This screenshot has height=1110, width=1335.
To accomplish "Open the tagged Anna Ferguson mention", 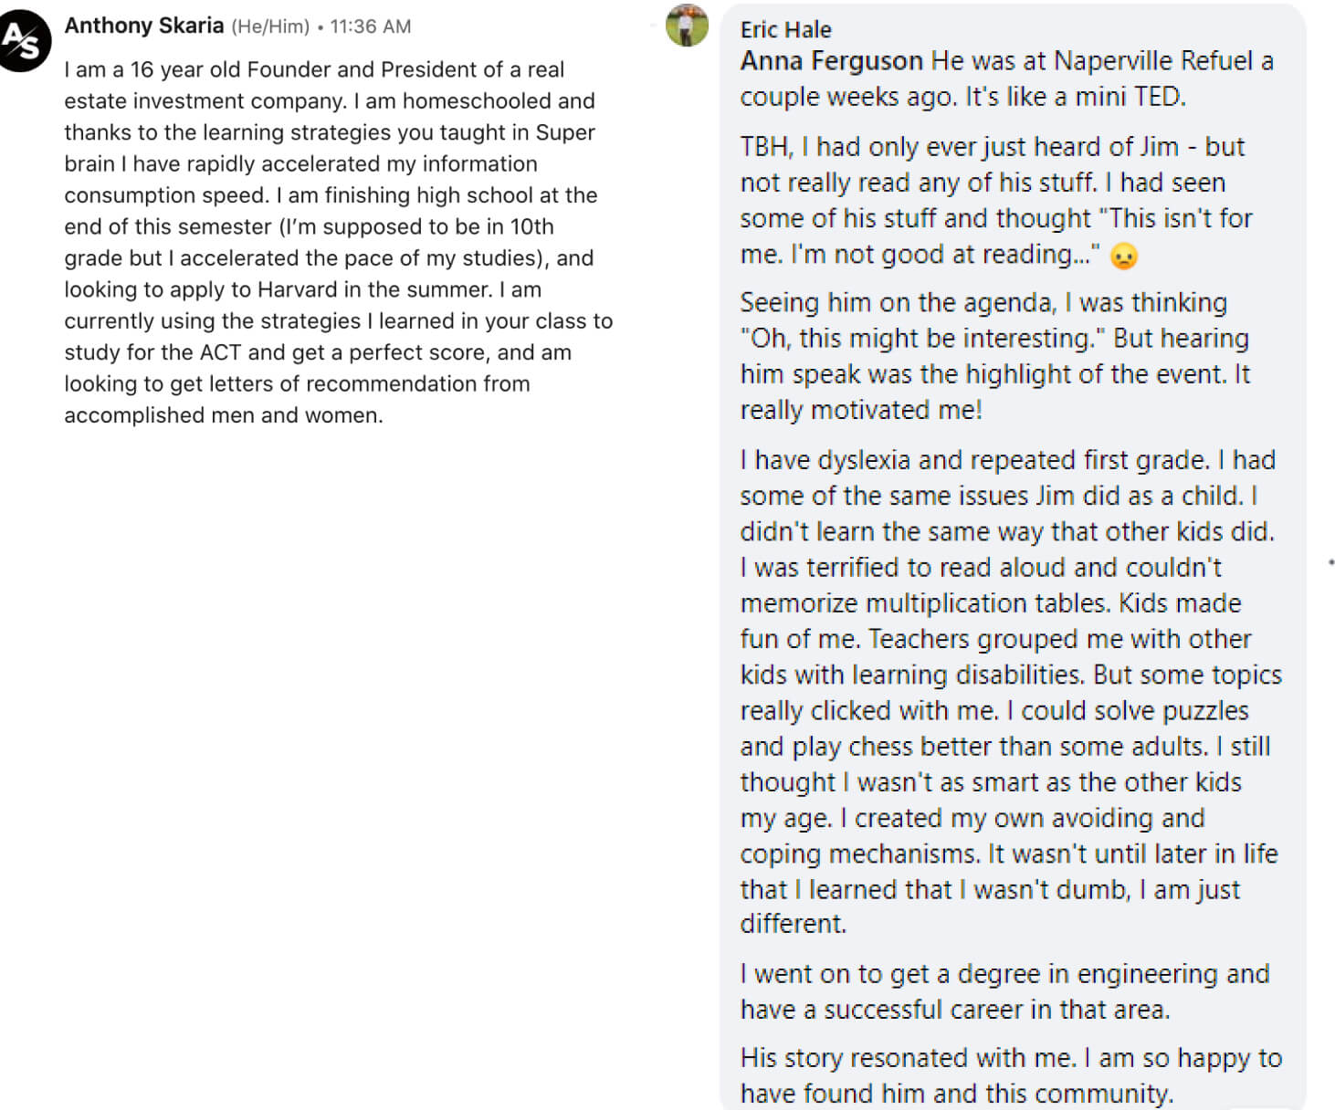I will tap(831, 61).
